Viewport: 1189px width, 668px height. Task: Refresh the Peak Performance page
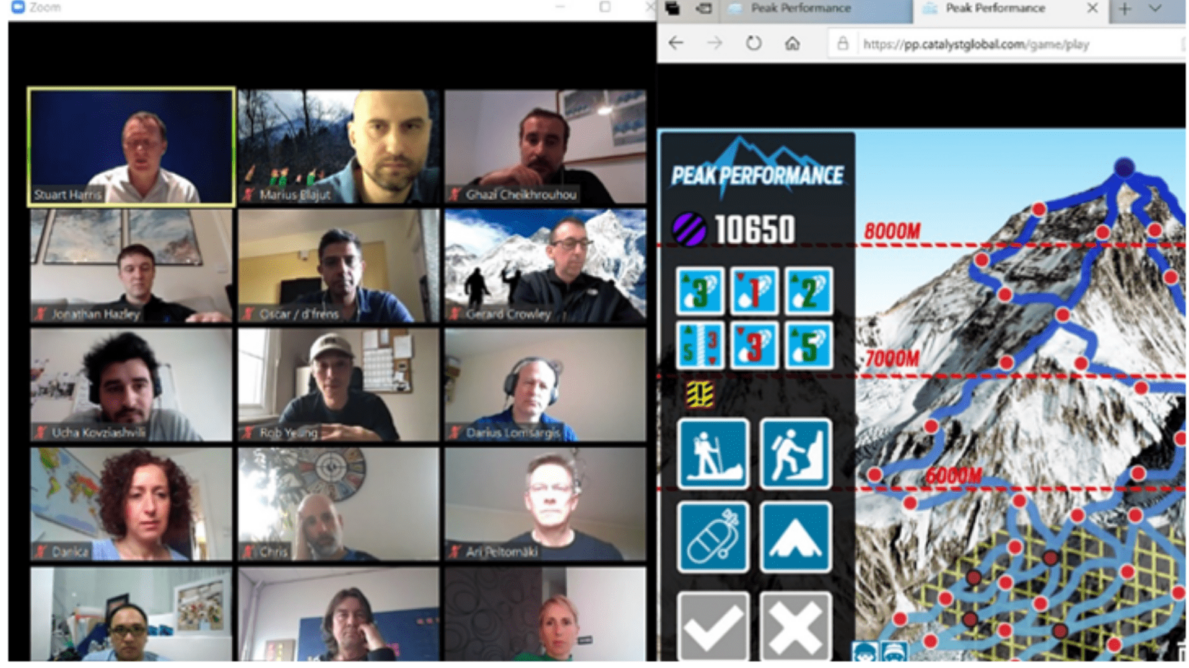pos(753,43)
